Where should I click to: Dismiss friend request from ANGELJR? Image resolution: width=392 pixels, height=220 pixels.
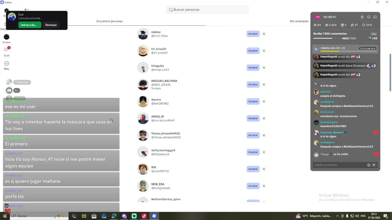[x=264, y=118]
